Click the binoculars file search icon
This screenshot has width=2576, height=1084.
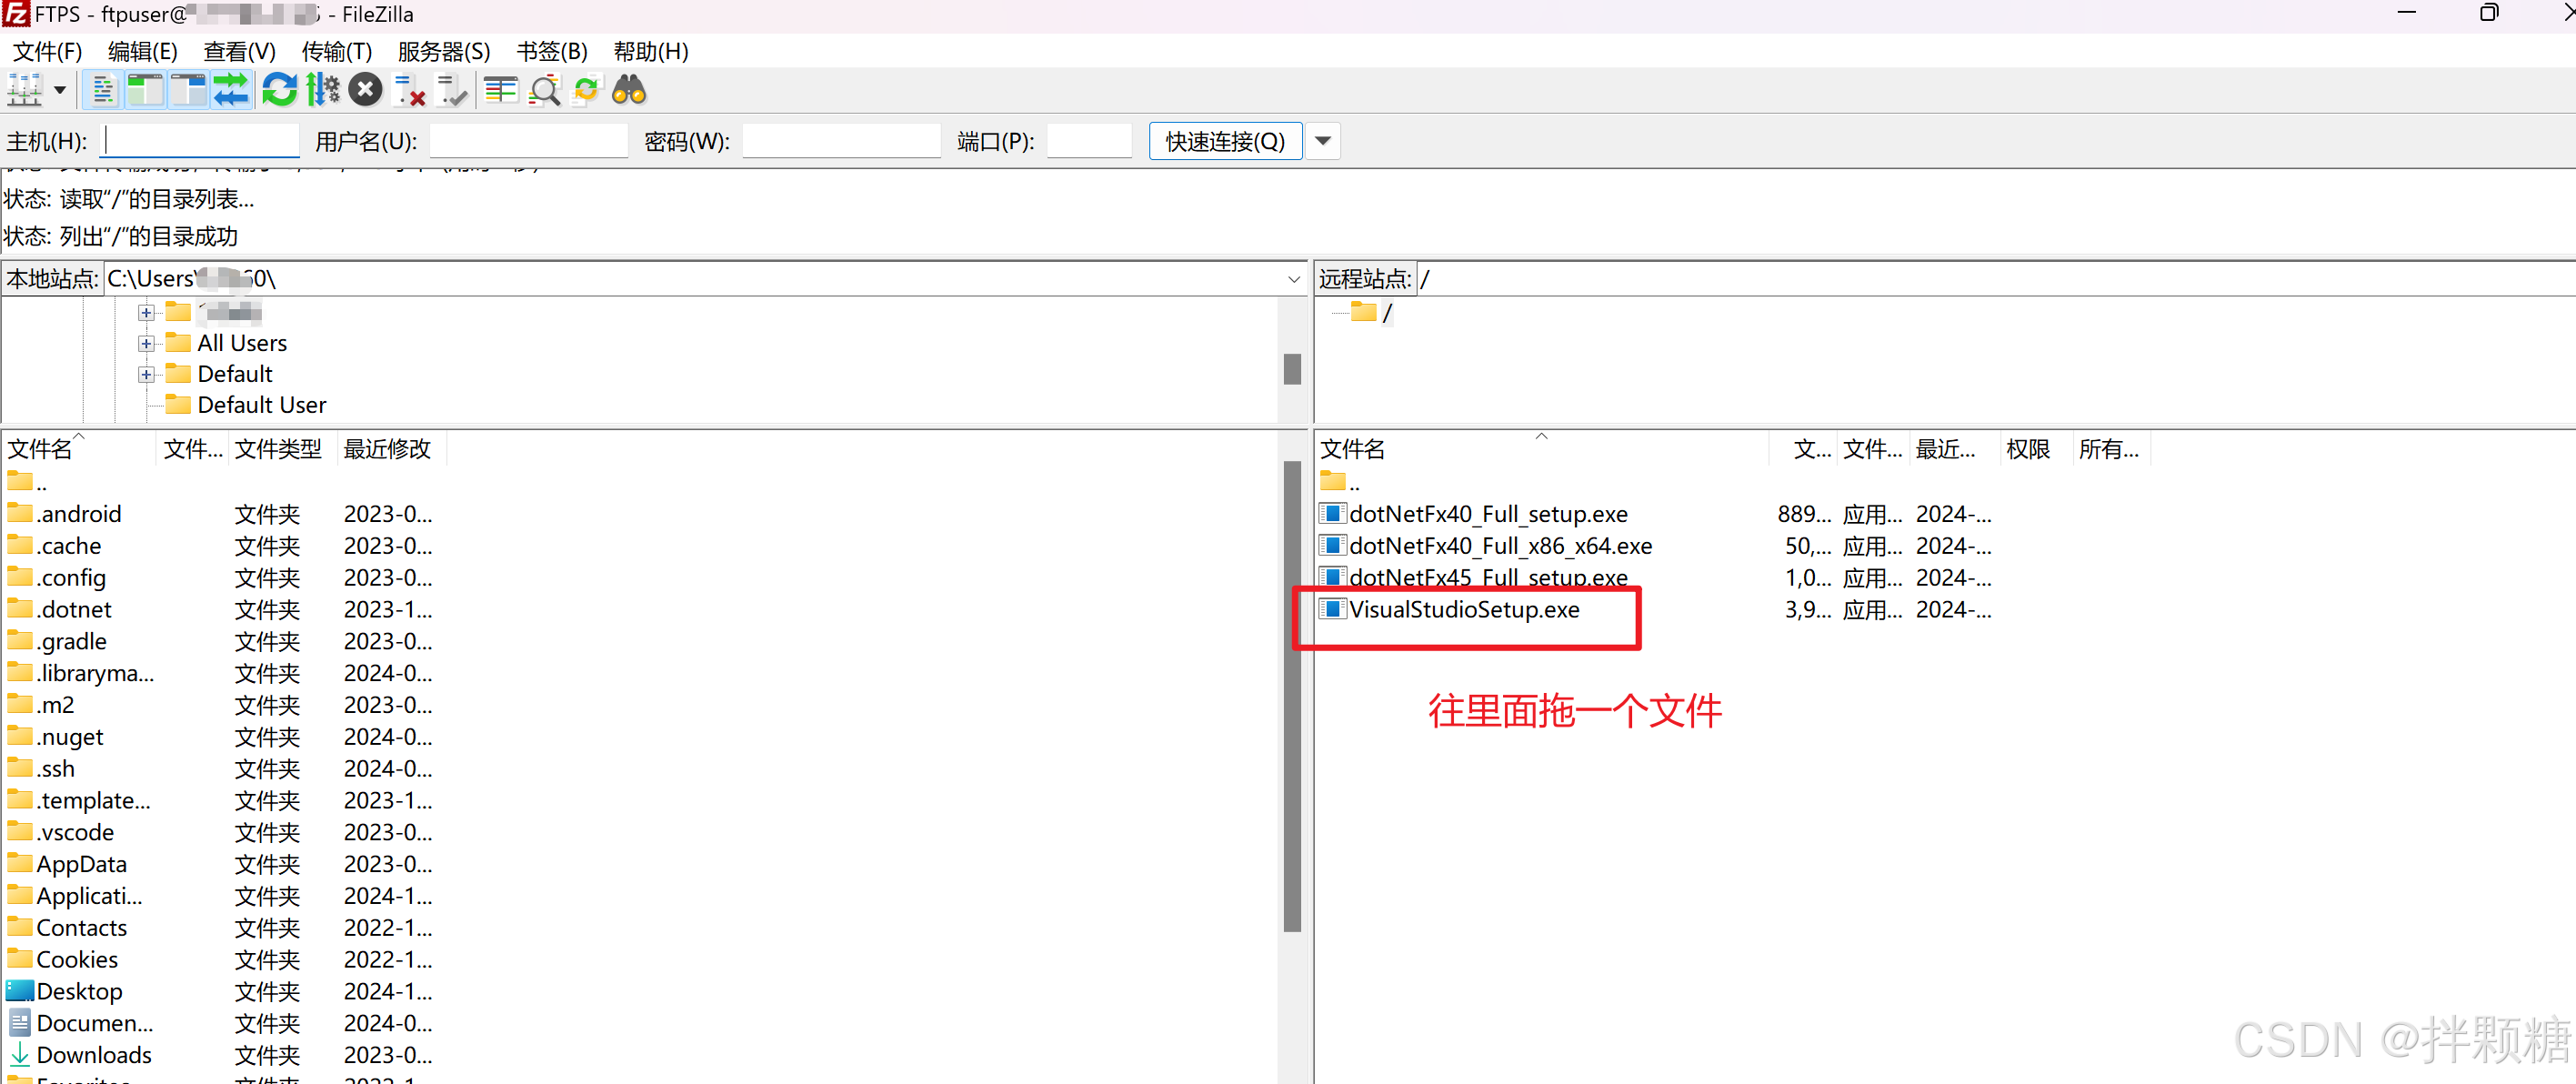click(x=629, y=91)
